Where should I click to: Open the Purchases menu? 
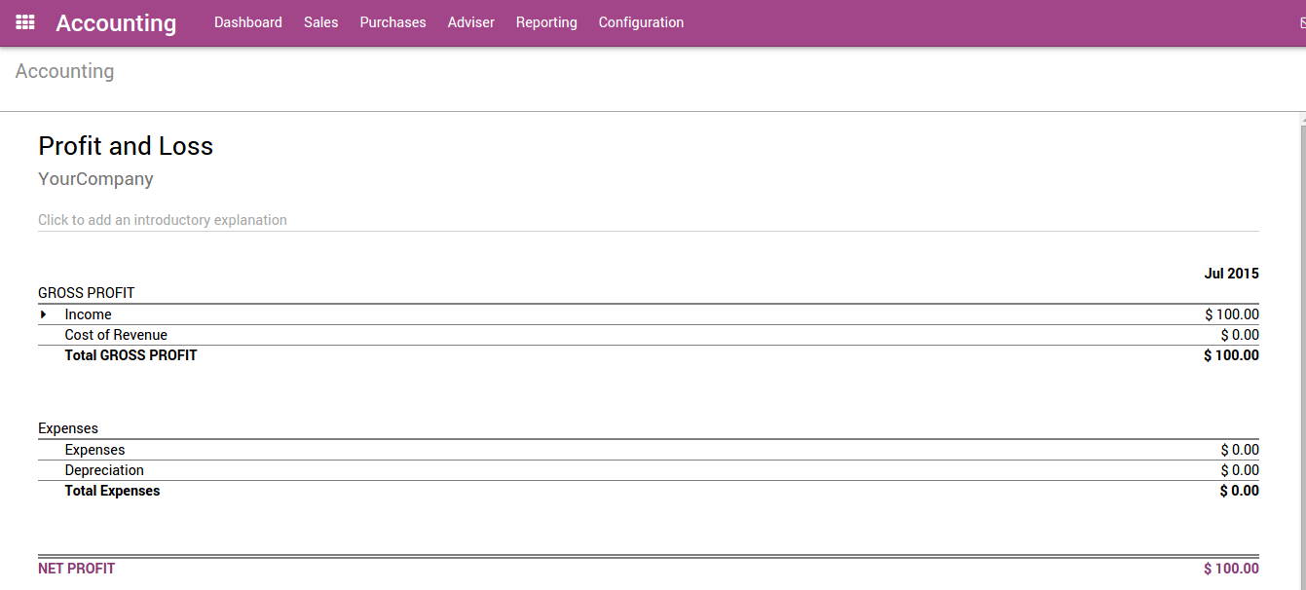point(392,21)
